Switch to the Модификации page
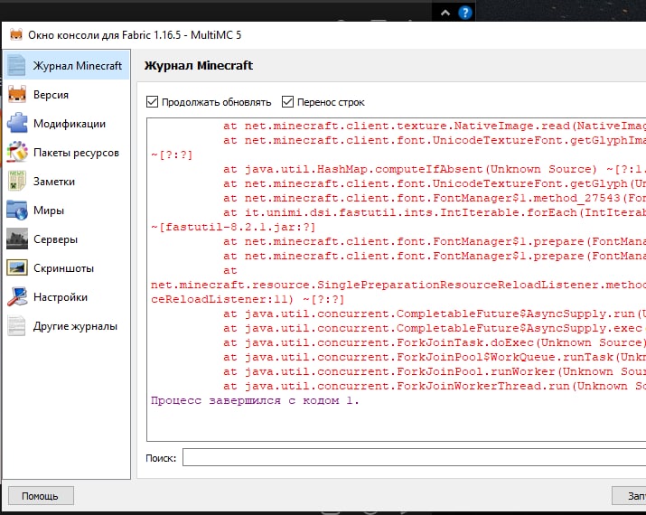This screenshot has height=515, width=646. (67, 123)
